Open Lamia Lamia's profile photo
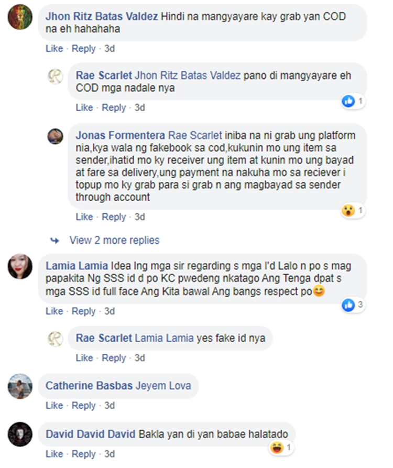This screenshot has height=468, width=393. (20, 267)
